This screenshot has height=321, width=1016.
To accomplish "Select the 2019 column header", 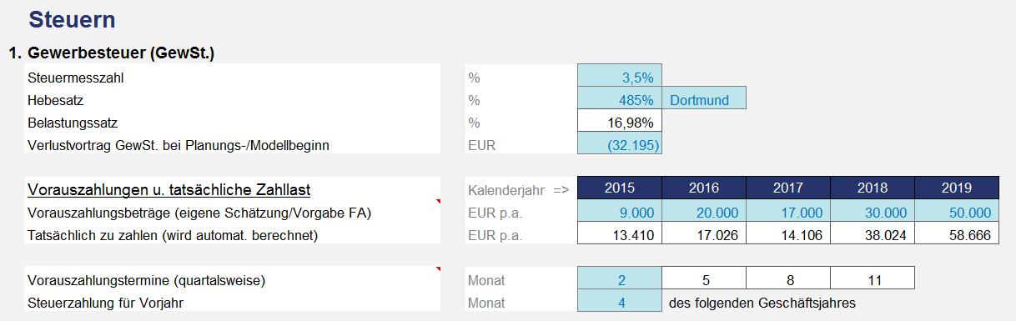I will (x=957, y=188).
